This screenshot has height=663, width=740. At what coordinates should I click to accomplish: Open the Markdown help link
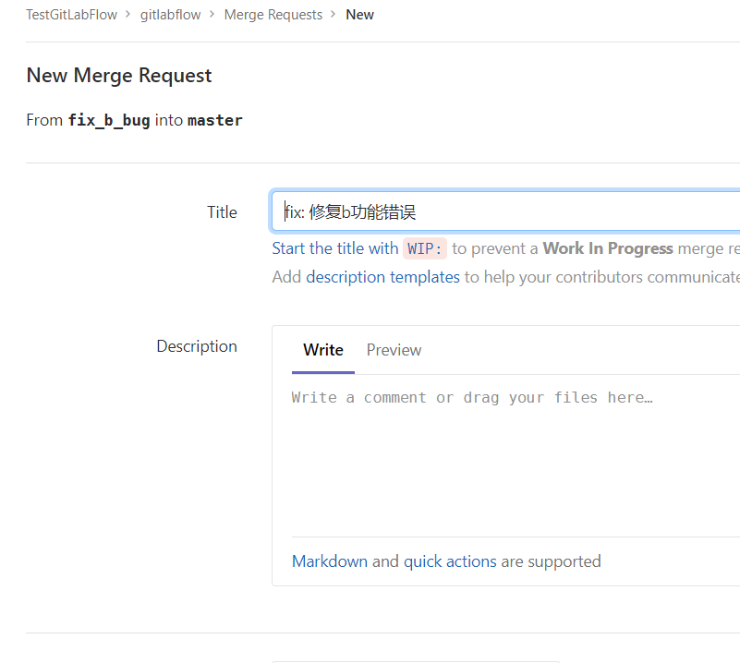pyautogui.click(x=329, y=561)
